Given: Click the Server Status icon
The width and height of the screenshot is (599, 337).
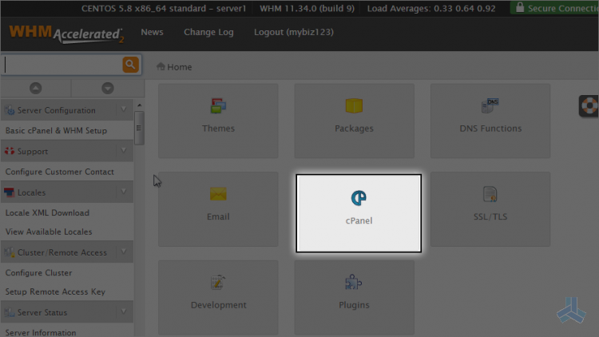Looking at the screenshot, I should (10, 312).
